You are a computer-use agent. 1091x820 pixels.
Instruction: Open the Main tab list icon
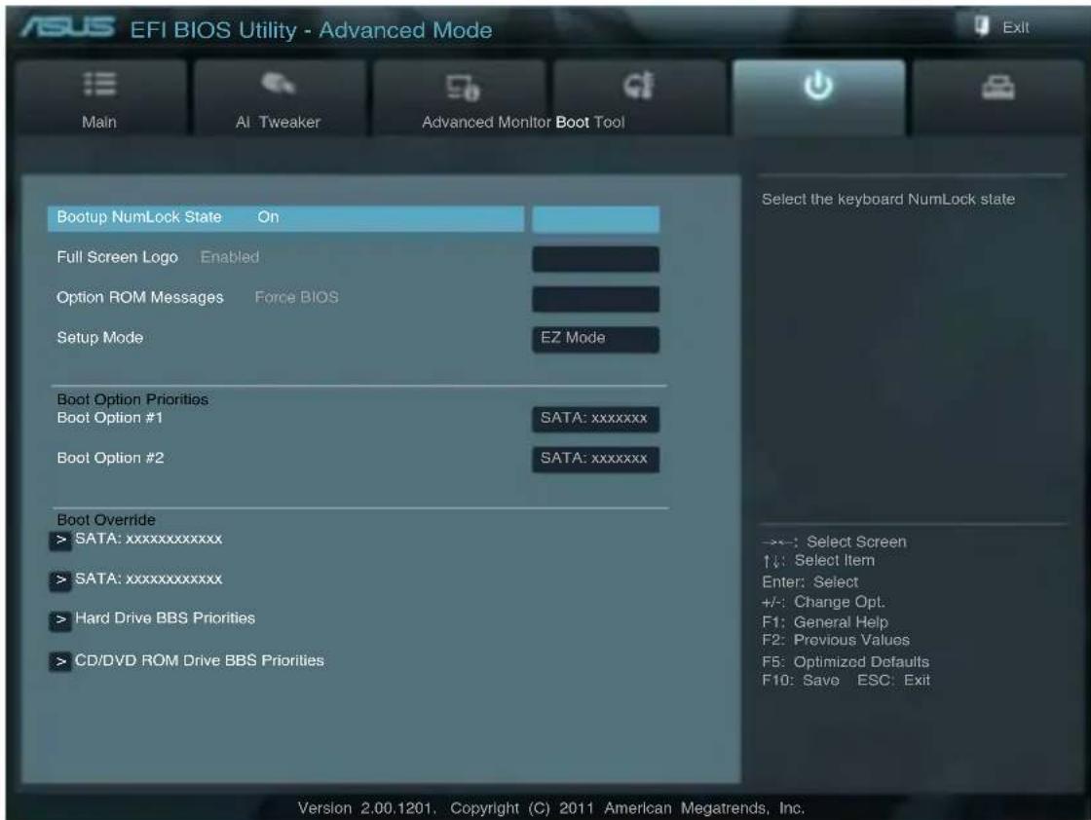click(x=99, y=84)
